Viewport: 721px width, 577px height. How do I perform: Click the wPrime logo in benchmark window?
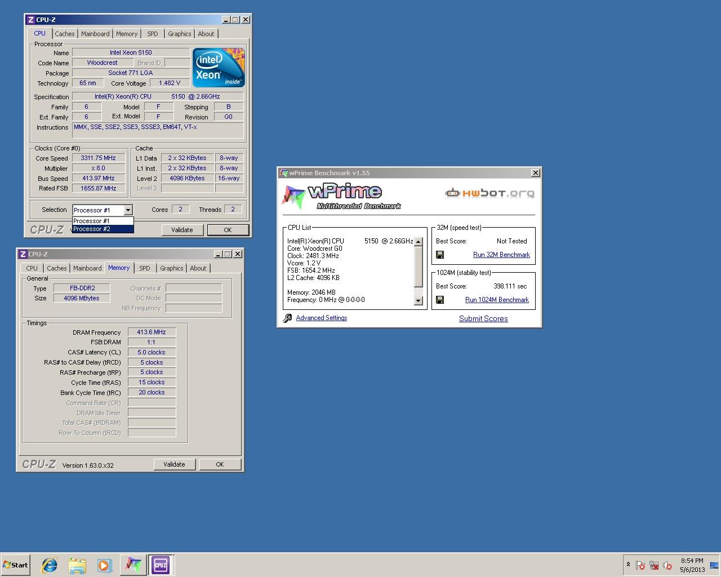tap(341, 197)
